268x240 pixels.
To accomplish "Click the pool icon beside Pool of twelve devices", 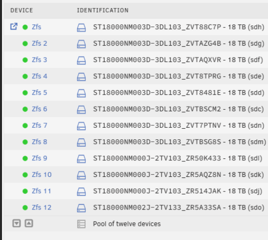I will pos(81,224).
